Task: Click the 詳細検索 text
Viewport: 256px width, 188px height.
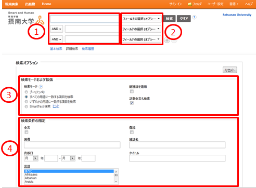Action: (72, 49)
